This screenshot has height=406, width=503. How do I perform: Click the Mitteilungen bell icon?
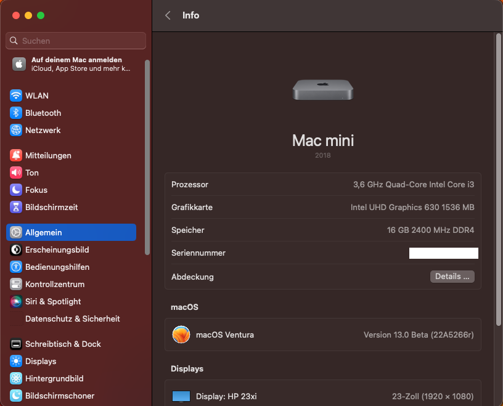[16, 155]
